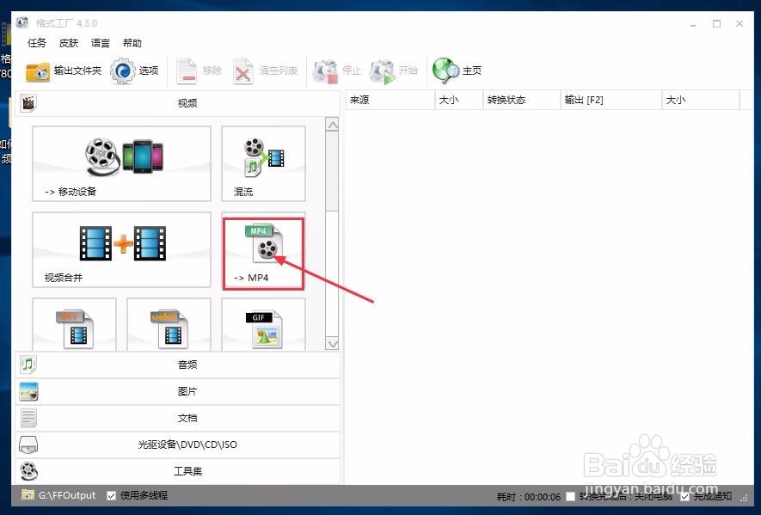Click the picture icon beside 图片

point(28,391)
